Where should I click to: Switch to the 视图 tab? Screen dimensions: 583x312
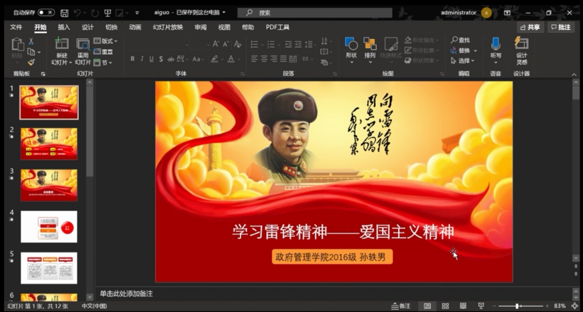pos(224,27)
